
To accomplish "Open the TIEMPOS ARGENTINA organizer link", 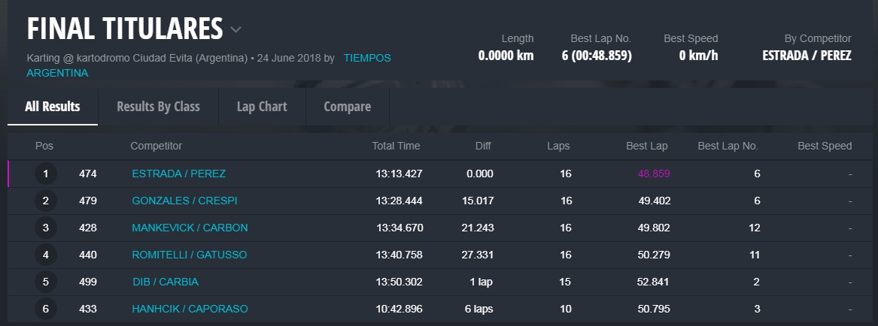I will 367,58.
